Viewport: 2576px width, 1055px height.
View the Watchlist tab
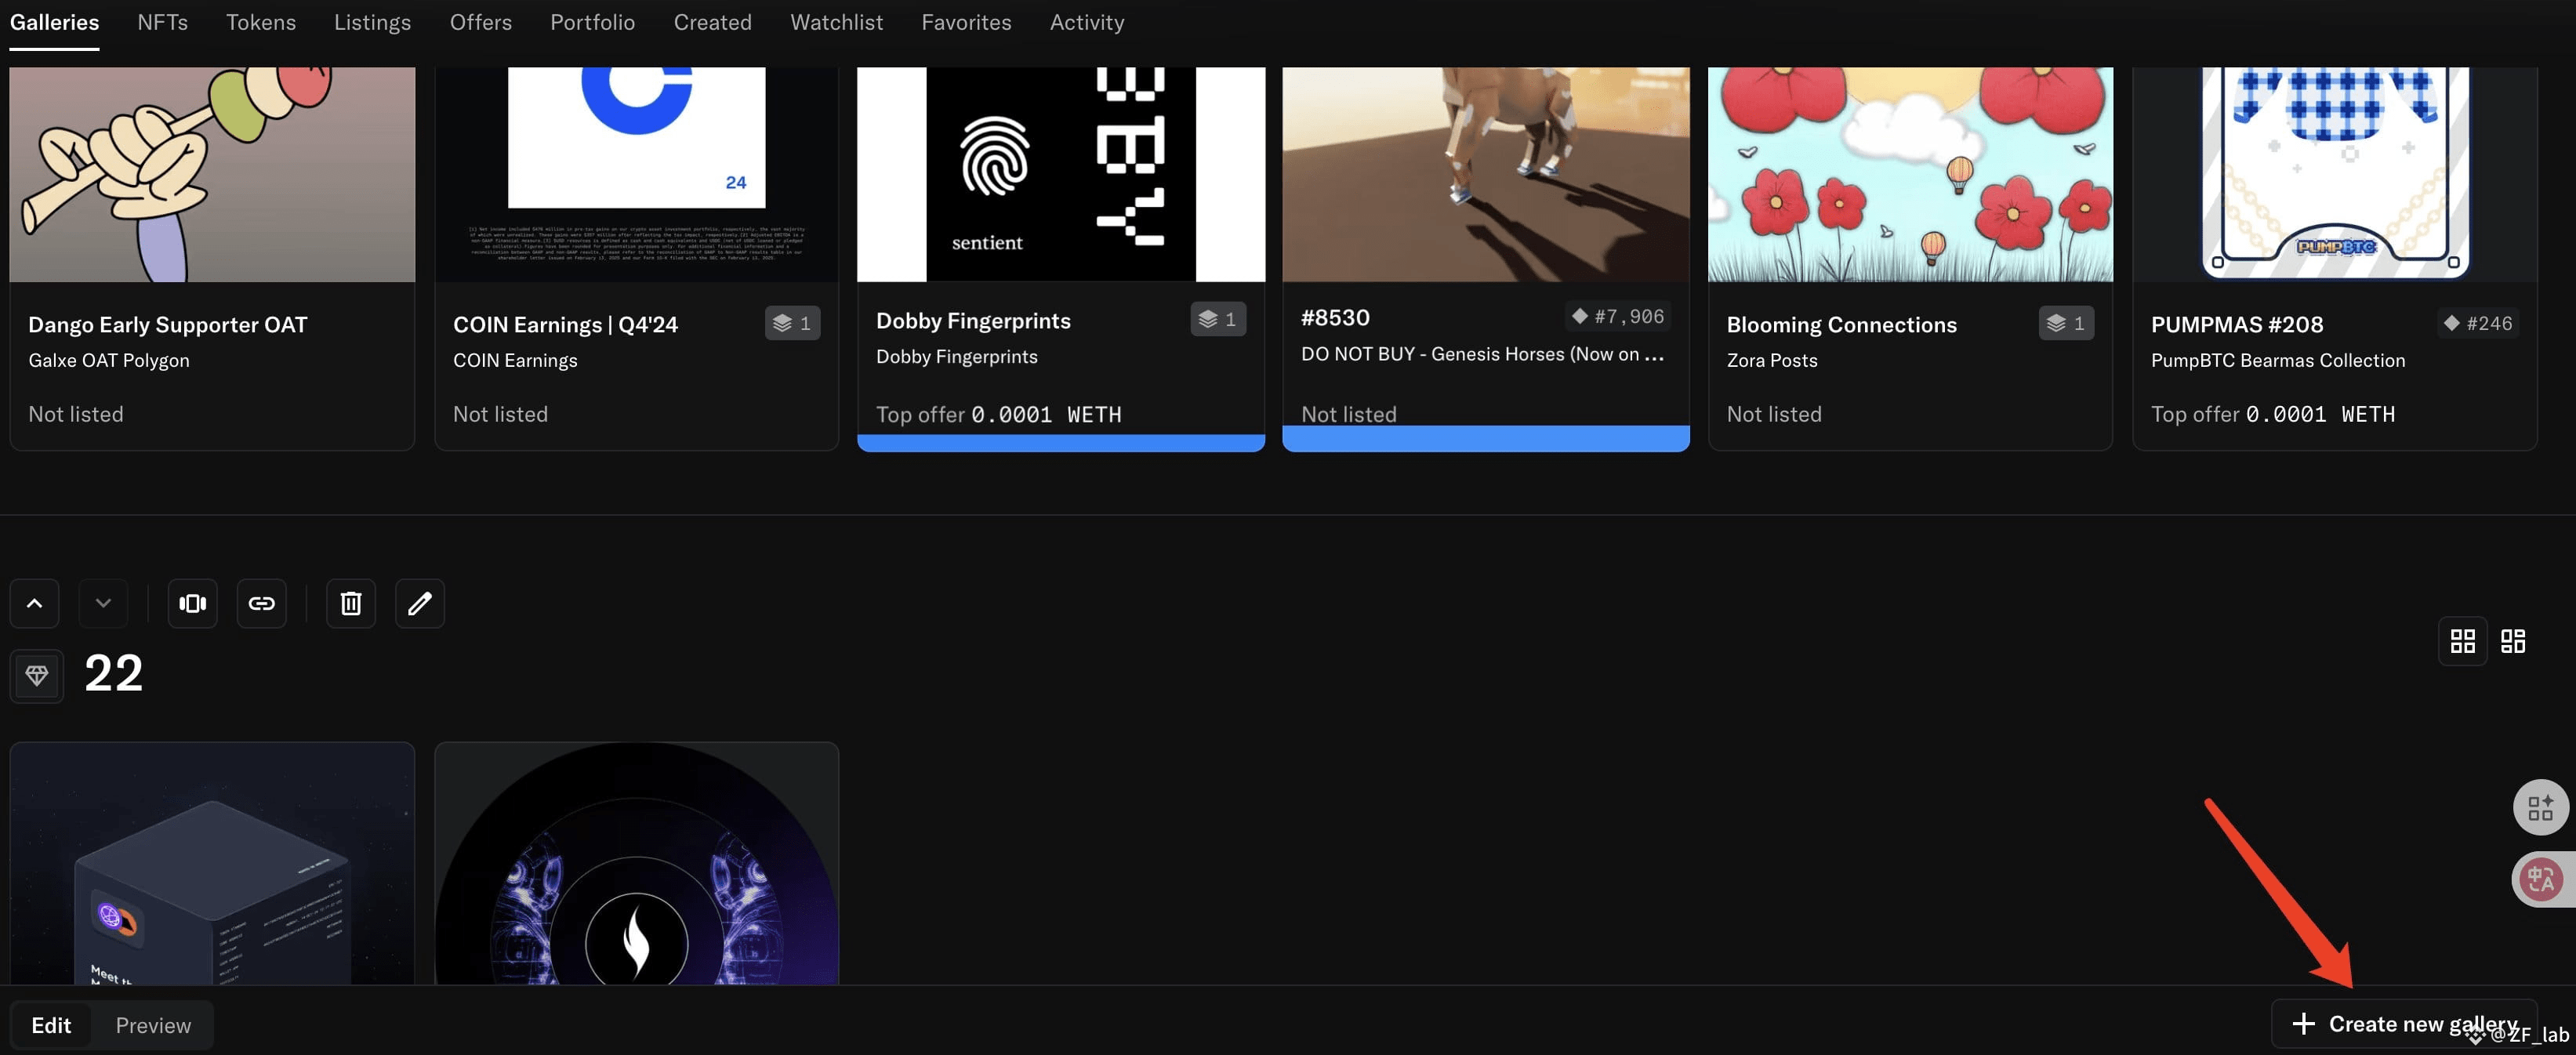837,22
